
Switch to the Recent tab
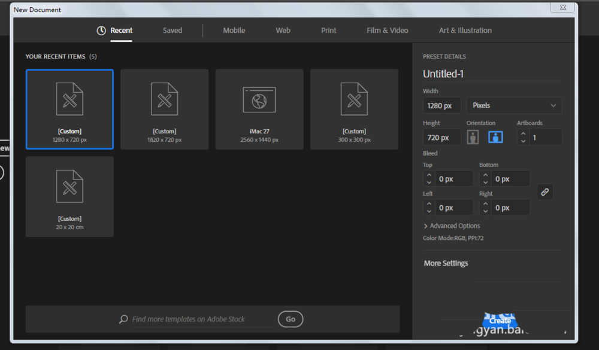point(121,31)
